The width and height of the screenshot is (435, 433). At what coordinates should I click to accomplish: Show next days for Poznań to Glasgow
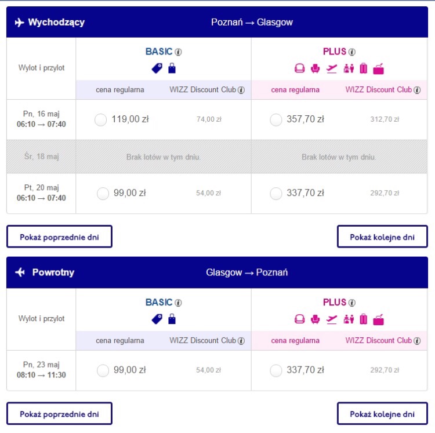tap(382, 236)
